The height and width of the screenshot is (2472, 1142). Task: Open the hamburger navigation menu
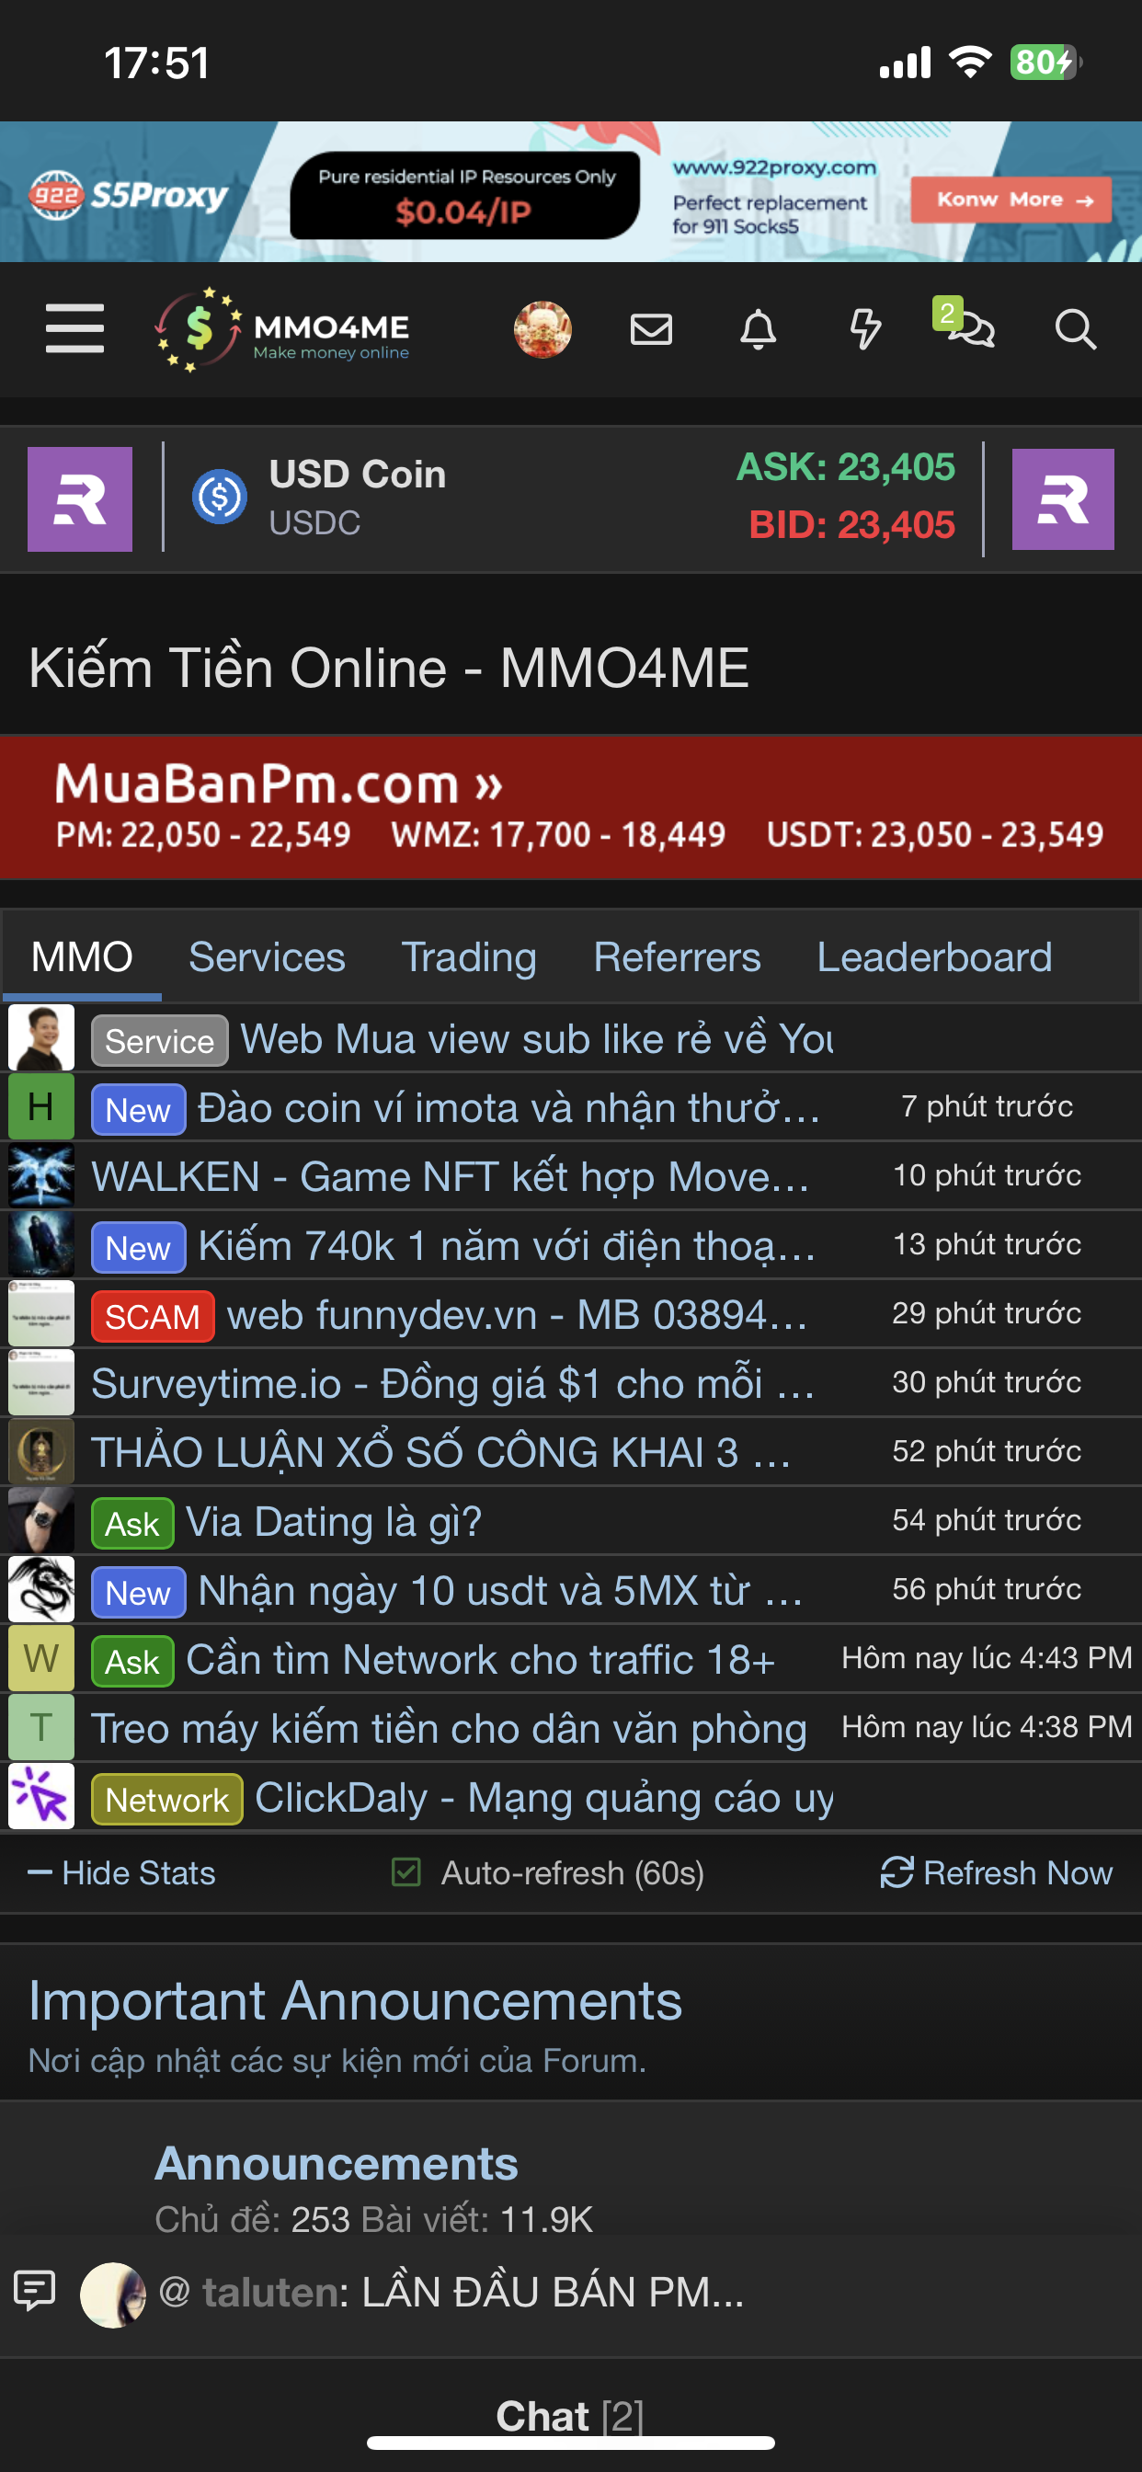point(74,329)
